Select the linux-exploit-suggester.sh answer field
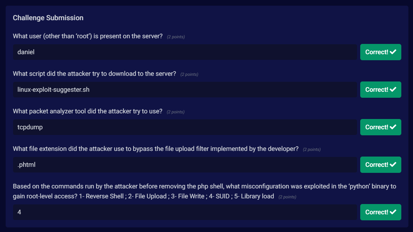 [x=185, y=90]
